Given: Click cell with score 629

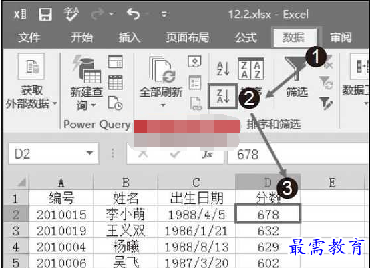Looking at the screenshot, I should [268, 247].
